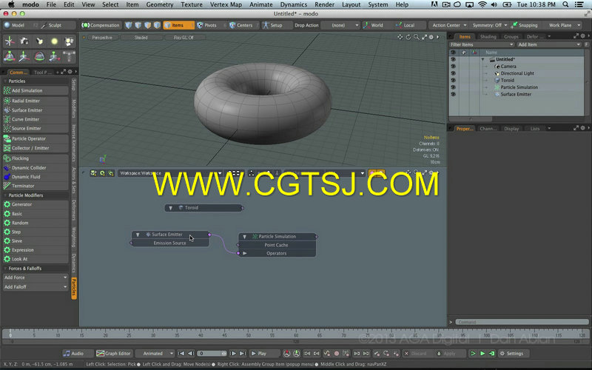
Task: Open Spotlight search in menu bar
Action: click(565, 4)
